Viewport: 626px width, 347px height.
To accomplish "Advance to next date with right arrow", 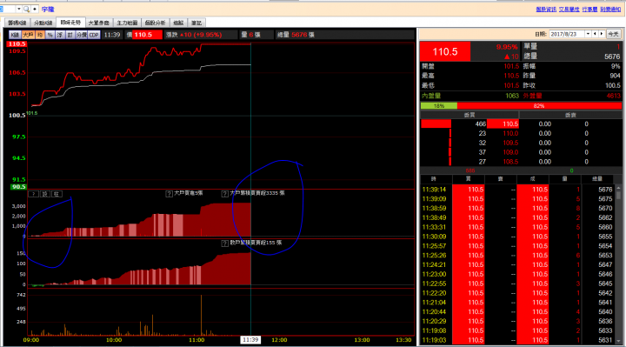I will (602, 34).
